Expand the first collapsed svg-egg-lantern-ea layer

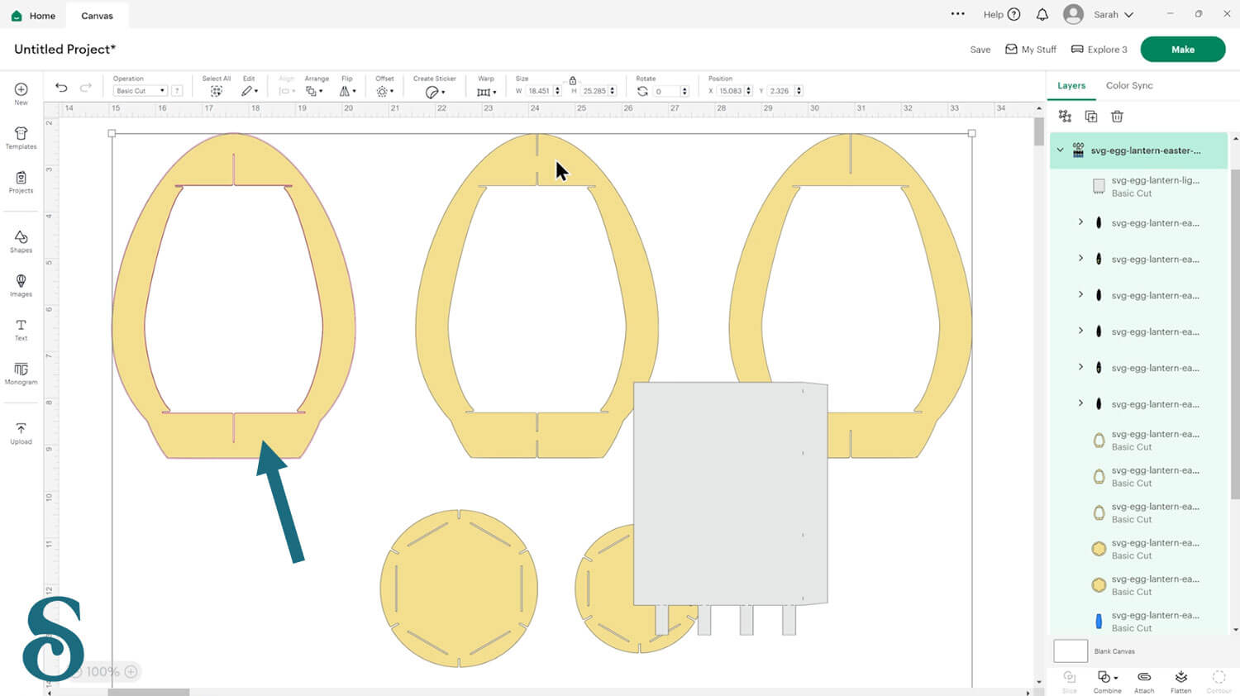click(1080, 222)
